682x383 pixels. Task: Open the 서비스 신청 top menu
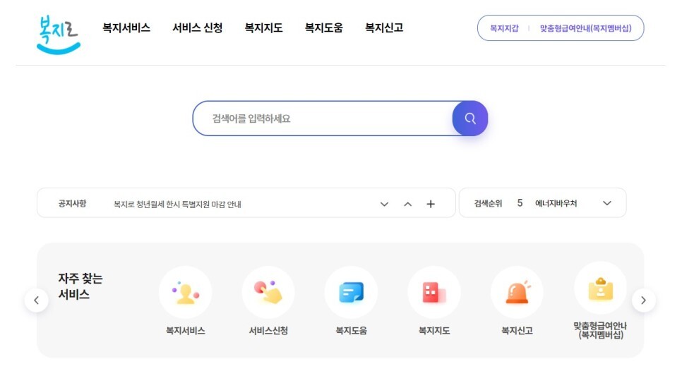[x=198, y=28]
